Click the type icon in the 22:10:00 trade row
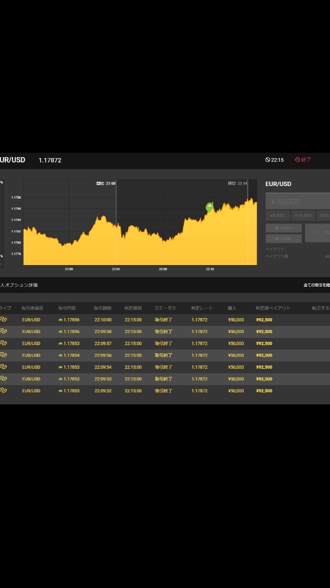This screenshot has width=330, height=588. tap(3, 320)
